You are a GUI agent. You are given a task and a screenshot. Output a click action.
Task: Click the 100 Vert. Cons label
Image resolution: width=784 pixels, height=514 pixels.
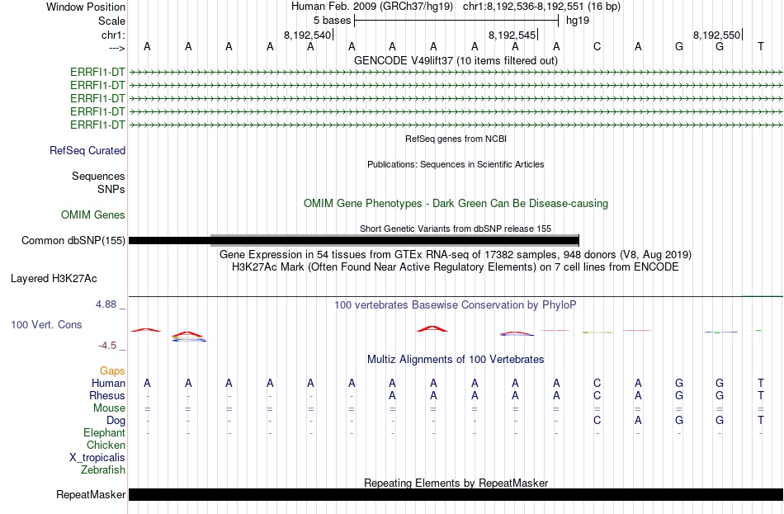[x=46, y=325]
